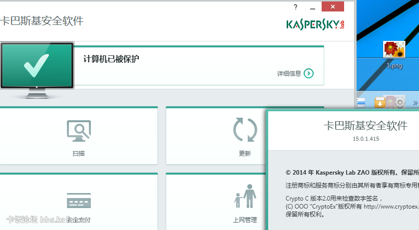This screenshot has width=419, height=230.
Task: Click the 更新 label
Action: pos(245,154)
